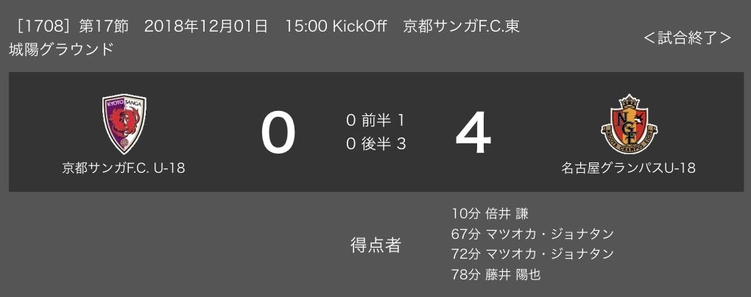751x297 pixels.
Task: Select the first half 前半 score line
Action: tap(375, 121)
